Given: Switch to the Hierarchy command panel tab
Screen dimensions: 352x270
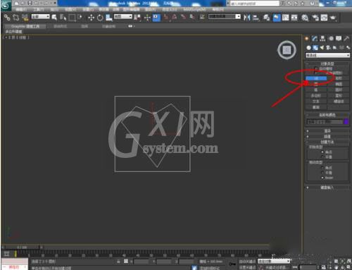Looking at the screenshot, I should 322,39.
